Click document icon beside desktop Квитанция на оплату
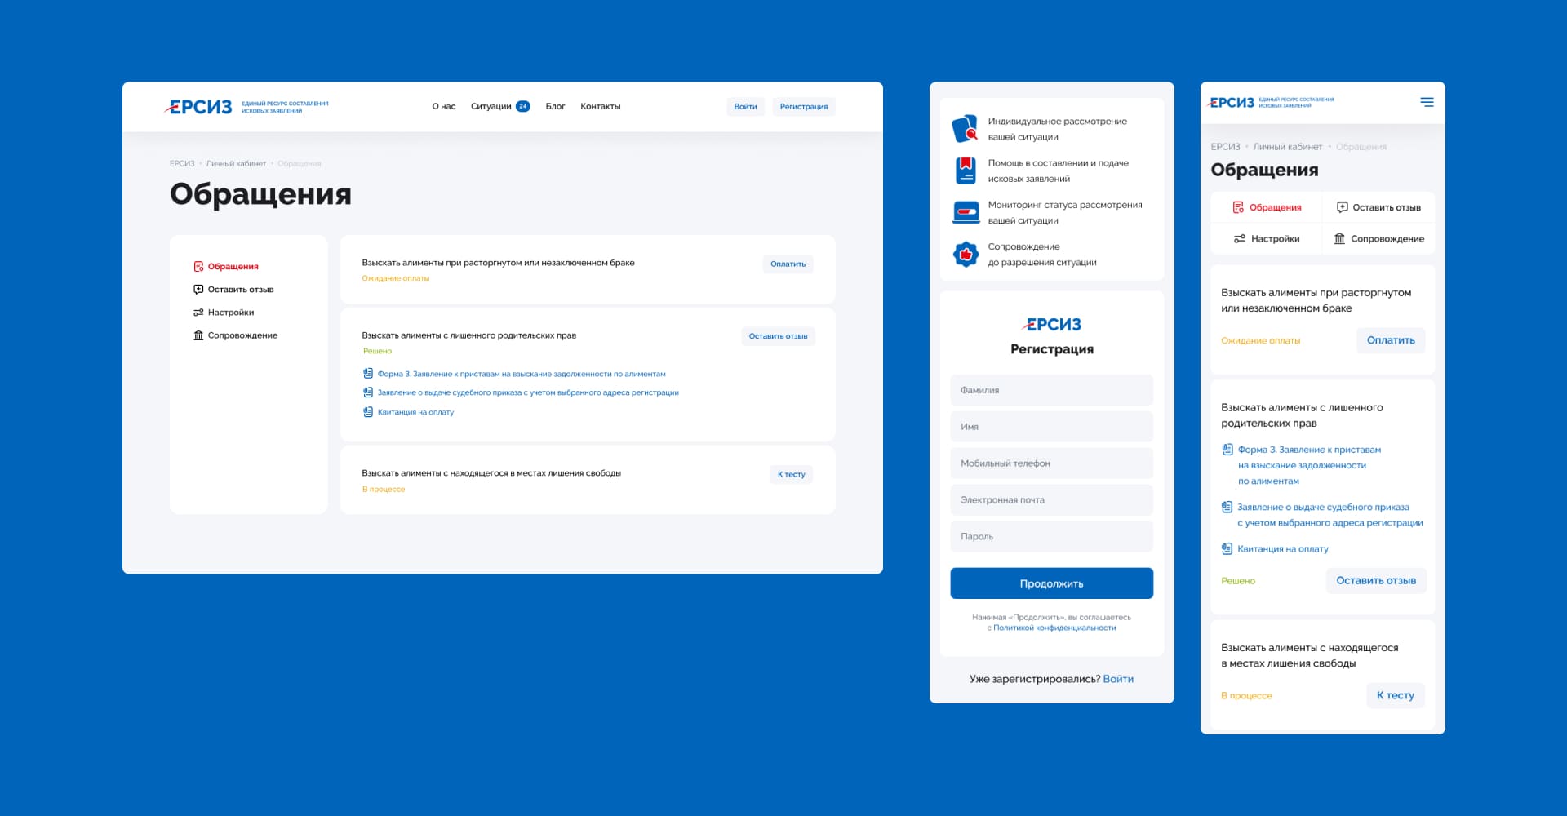 368,412
